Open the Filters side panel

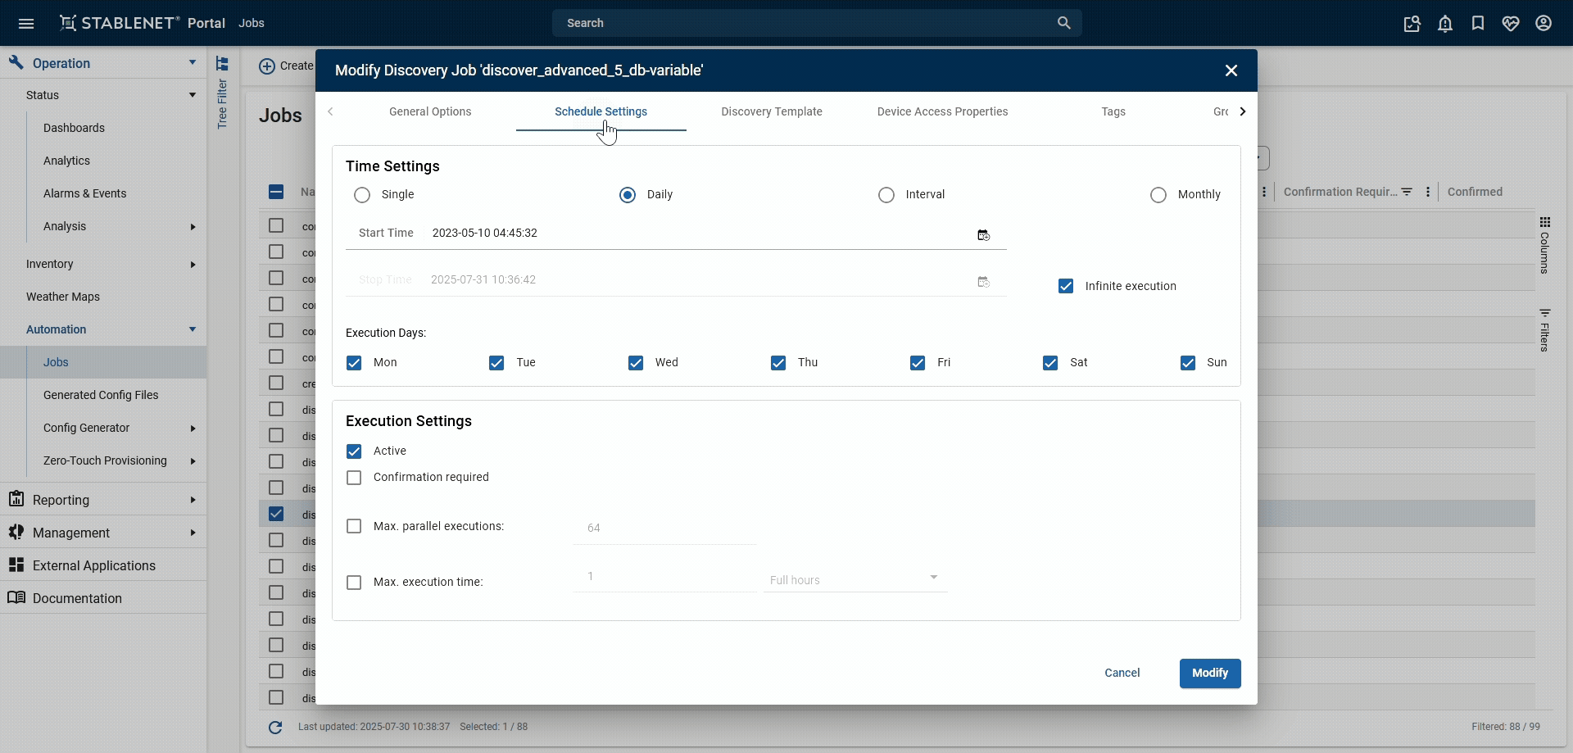point(1544,330)
